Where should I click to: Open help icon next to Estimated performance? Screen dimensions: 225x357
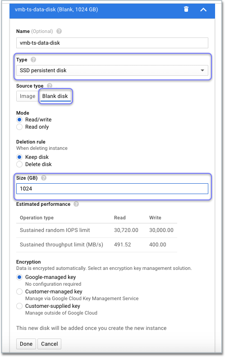tap(76, 204)
